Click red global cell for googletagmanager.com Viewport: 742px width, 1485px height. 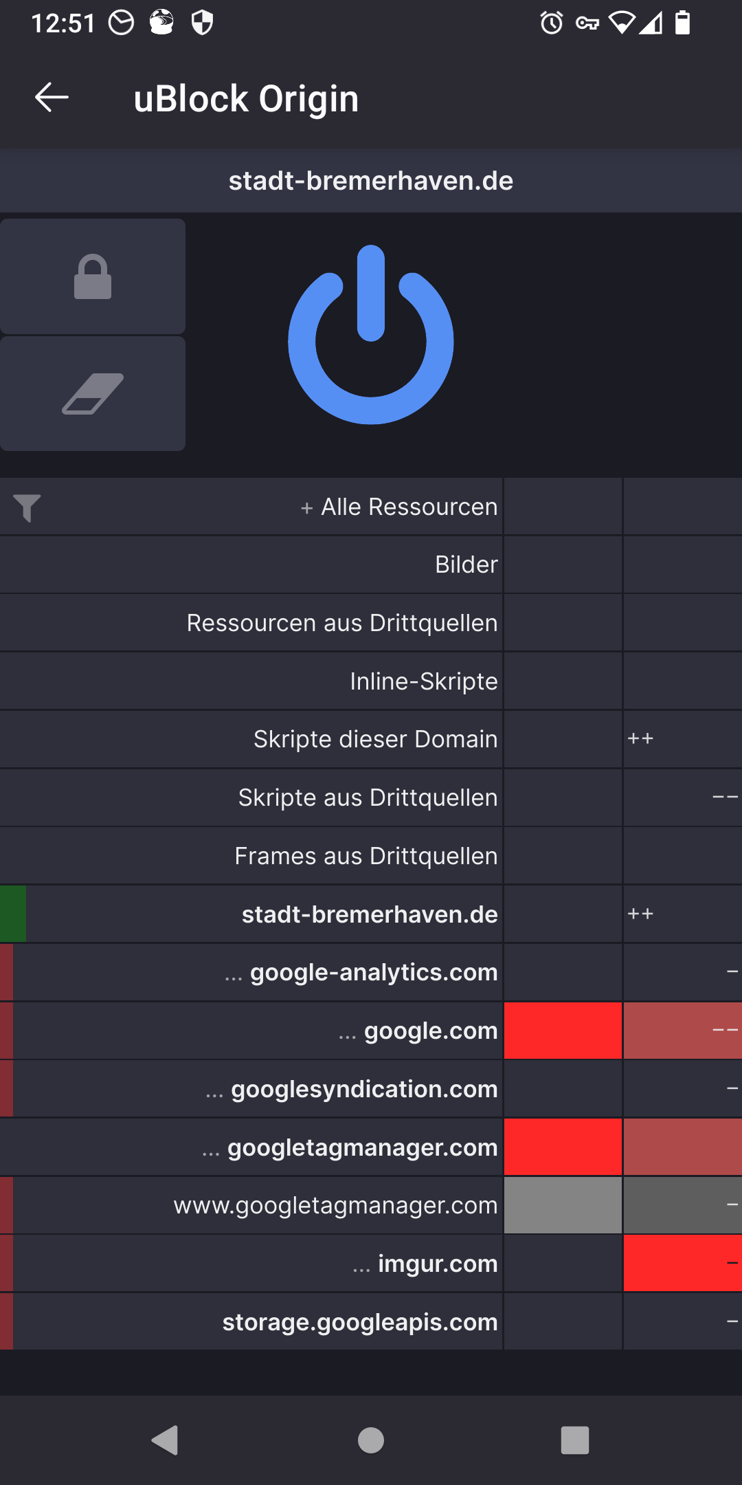tap(563, 1147)
